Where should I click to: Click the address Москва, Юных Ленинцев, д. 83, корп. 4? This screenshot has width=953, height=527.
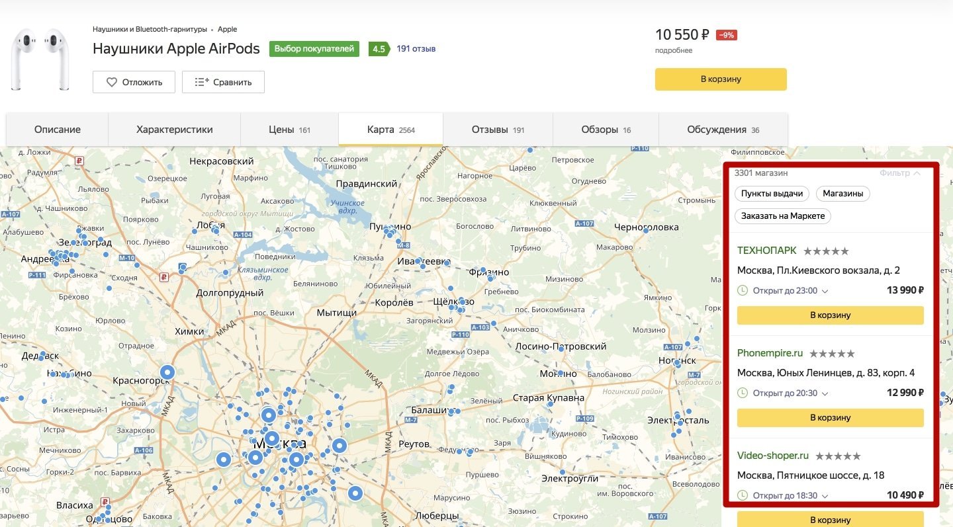coord(826,373)
